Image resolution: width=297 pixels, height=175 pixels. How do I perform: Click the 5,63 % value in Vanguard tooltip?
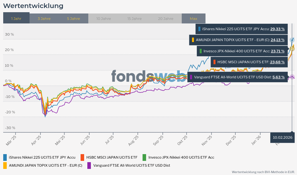(278, 77)
